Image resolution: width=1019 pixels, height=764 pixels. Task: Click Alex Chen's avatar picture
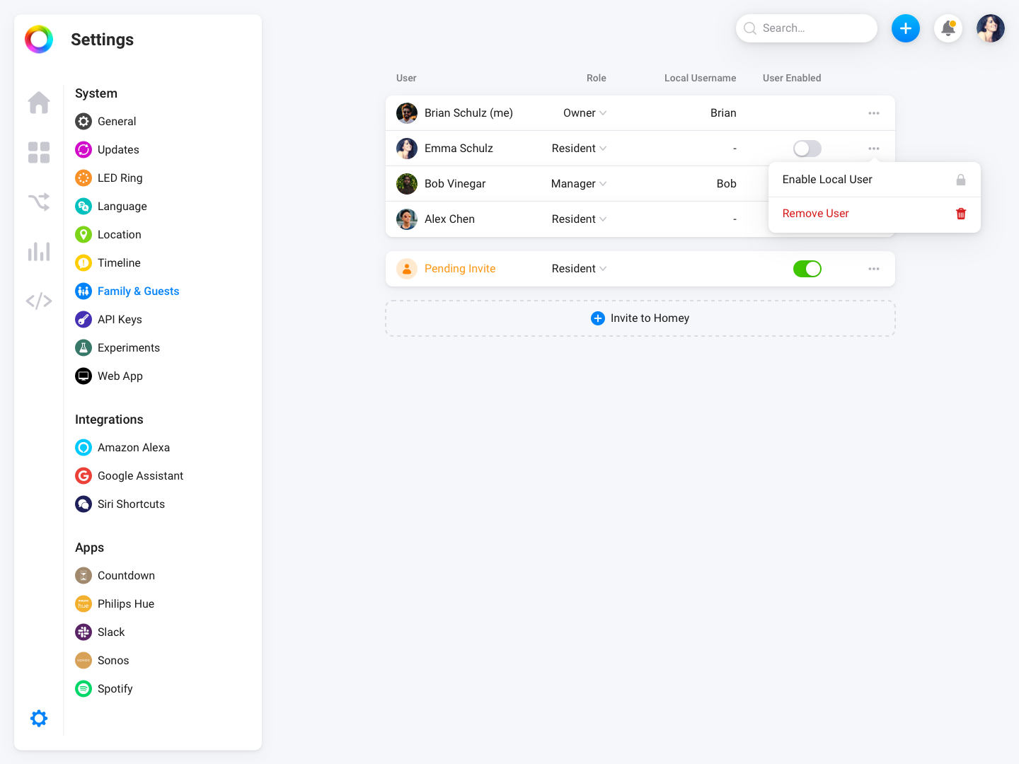[407, 219]
